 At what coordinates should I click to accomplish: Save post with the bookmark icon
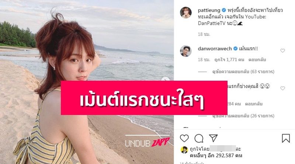[285, 138]
